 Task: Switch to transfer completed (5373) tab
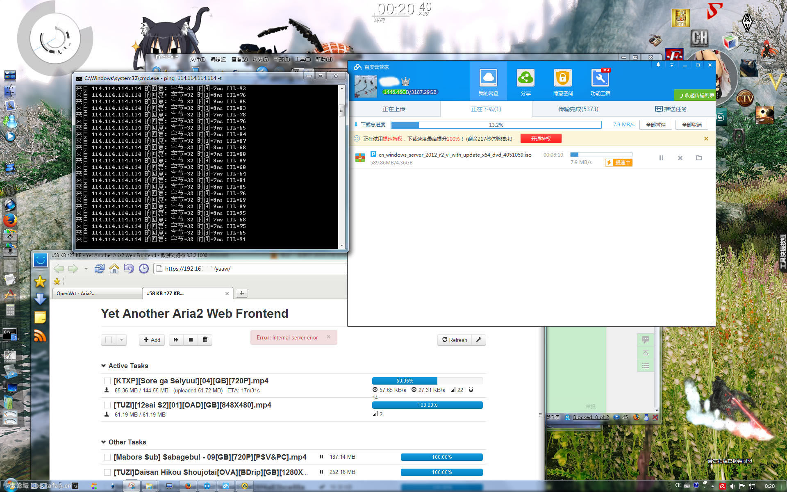pos(578,109)
